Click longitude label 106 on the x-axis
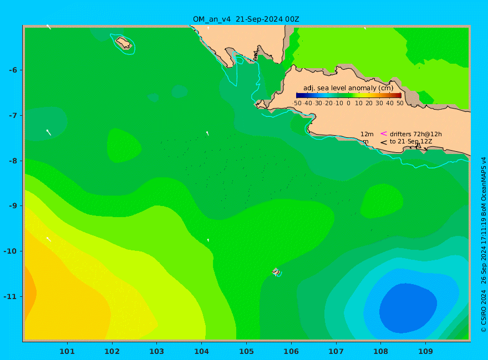The height and width of the screenshot is (360, 488). point(291,351)
